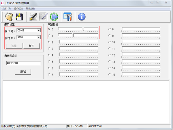Click the servo 15 slider track
This screenshot has width=173, height=130.
[x=141, y=74]
